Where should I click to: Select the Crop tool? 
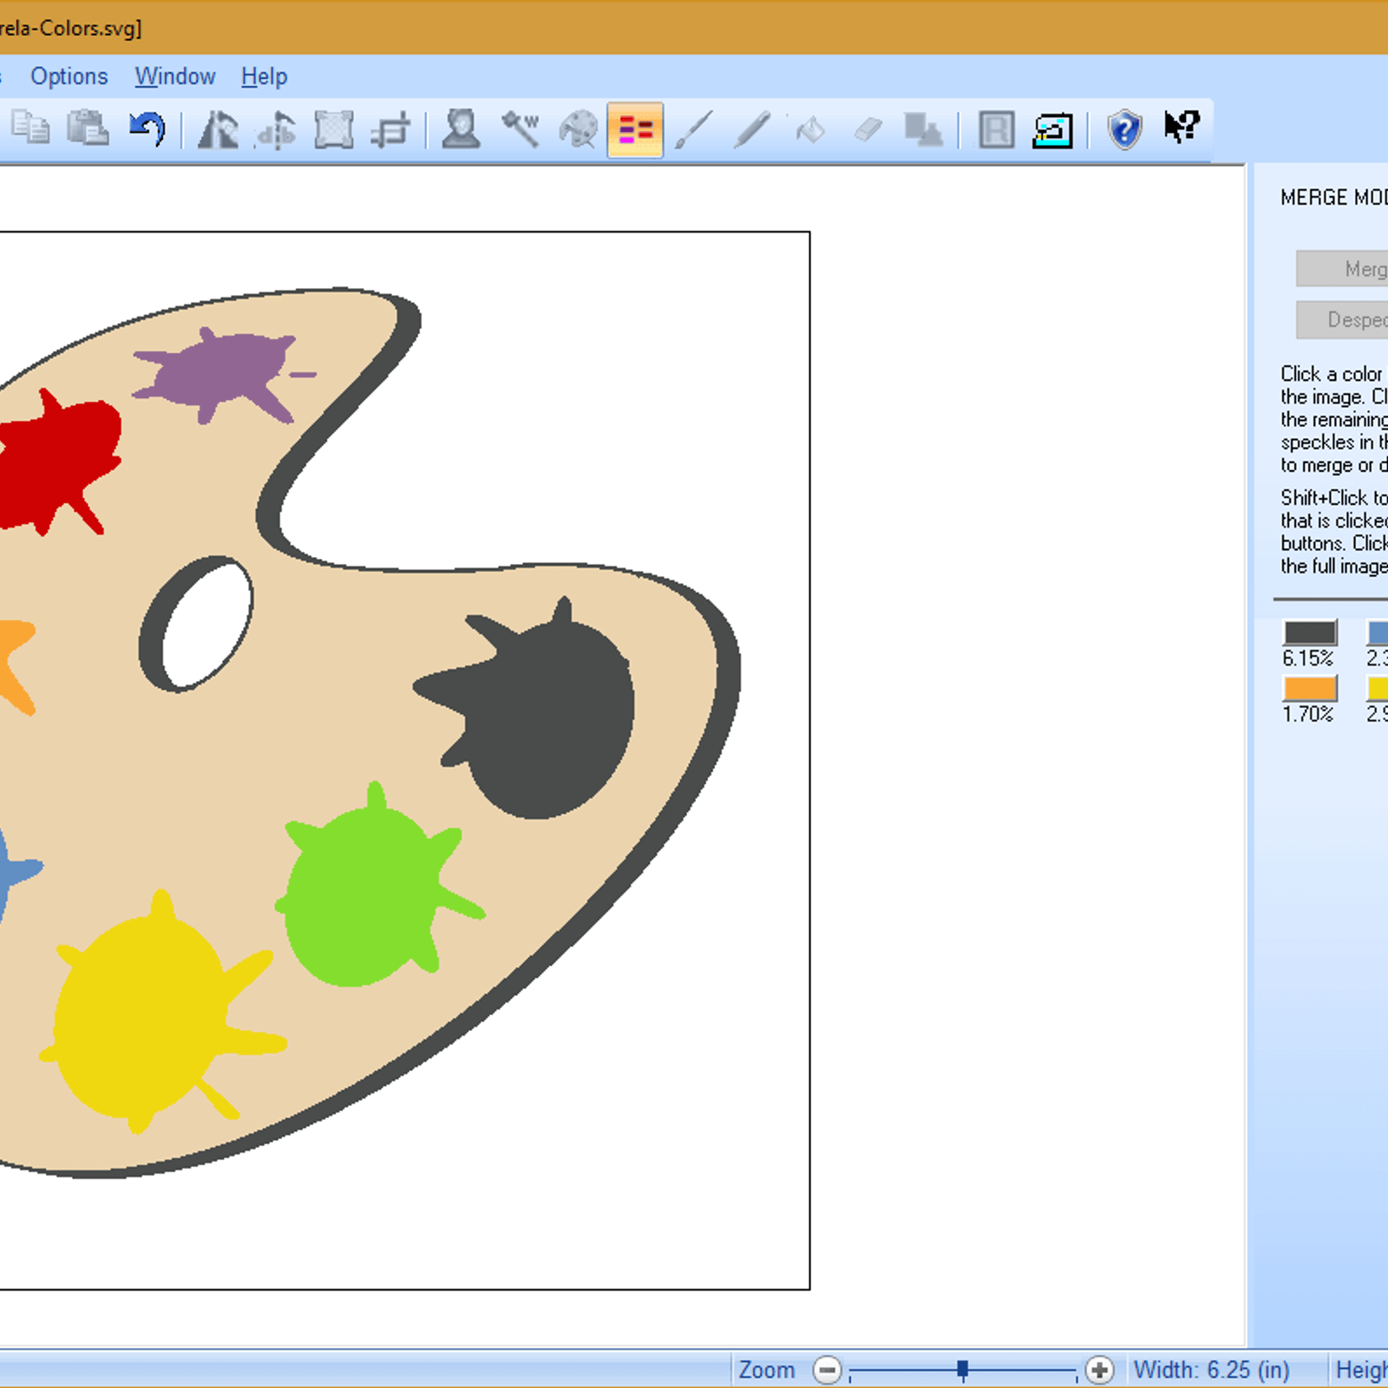390,130
